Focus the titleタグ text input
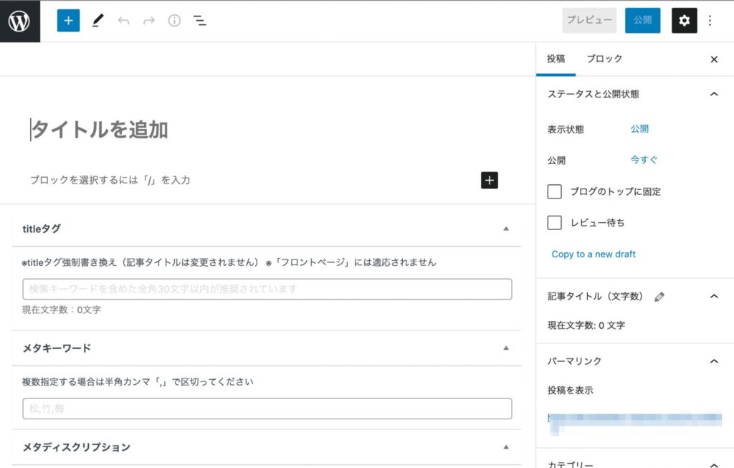This screenshot has height=468, width=734. click(267, 290)
